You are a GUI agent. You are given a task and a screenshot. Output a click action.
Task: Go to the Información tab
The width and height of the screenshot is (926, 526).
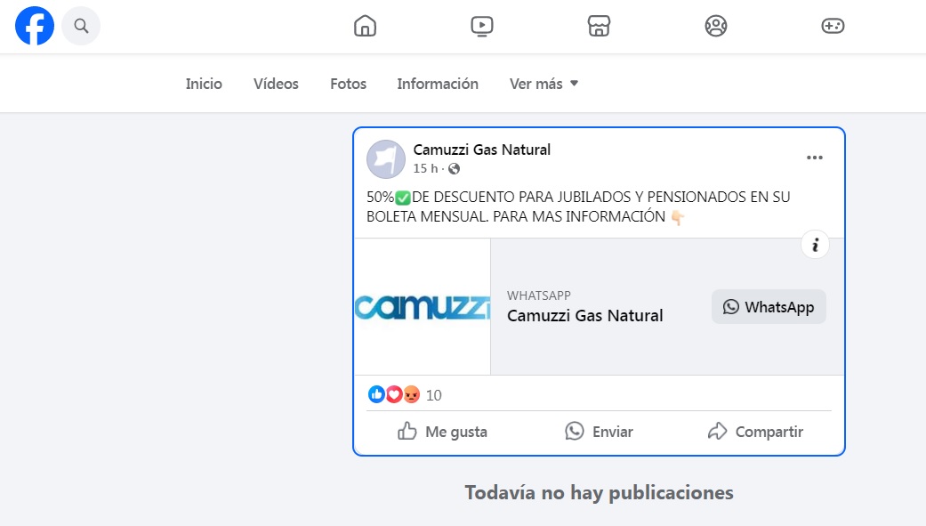click(x=438, y=84)
